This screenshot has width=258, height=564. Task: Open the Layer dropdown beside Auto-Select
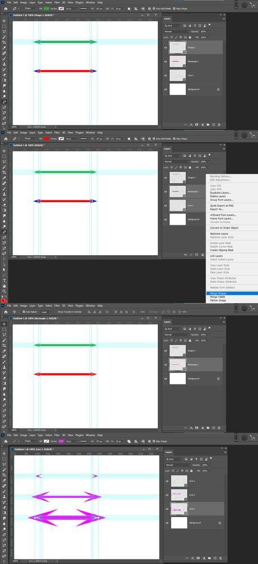[x=46, y=312]
